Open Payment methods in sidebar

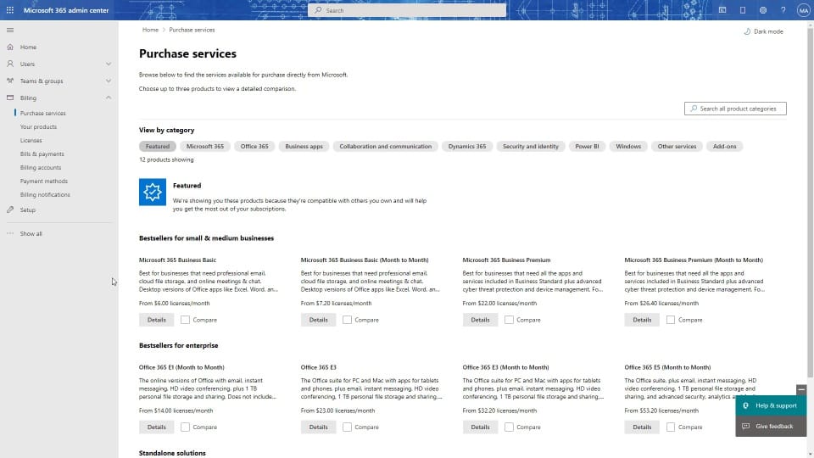click(43, 181)
